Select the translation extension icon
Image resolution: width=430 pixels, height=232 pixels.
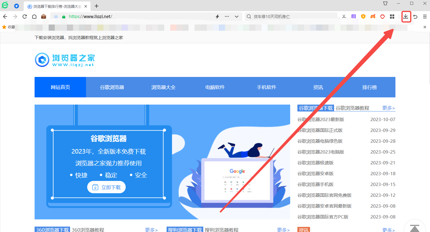pos(353,17)
